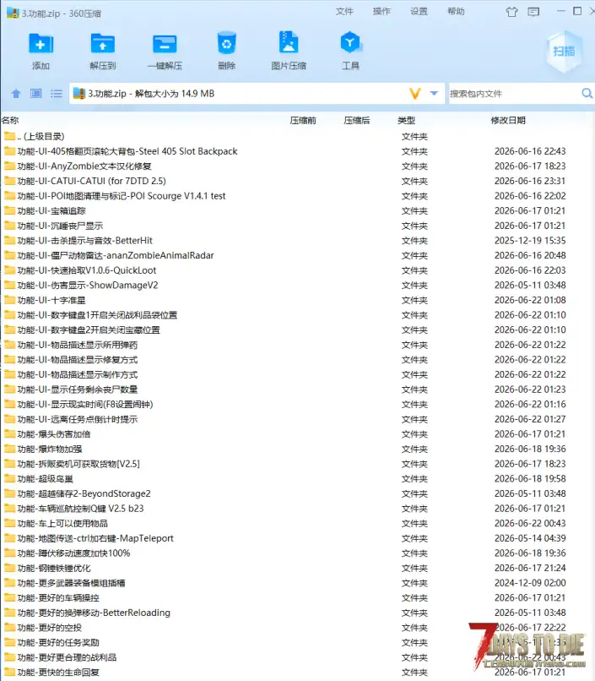
Task: Open the 工具 (Tools) icon
Action: 350,42
